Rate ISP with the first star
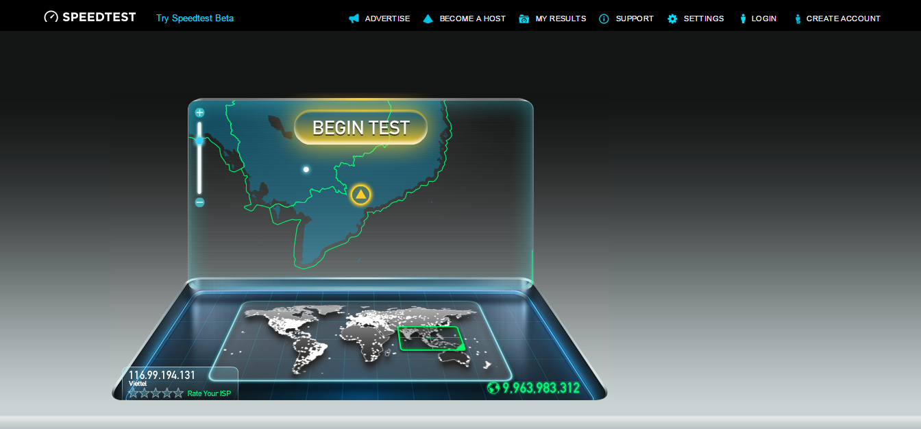This screenshot has width=921, height=429. [134, 393]
